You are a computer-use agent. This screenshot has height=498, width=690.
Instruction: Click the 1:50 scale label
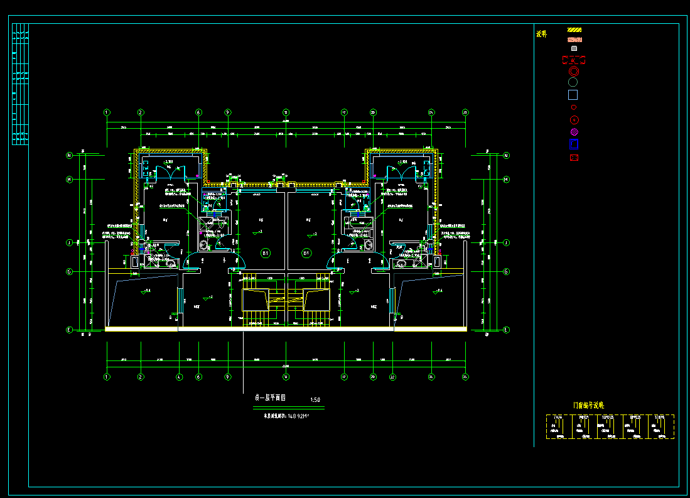[315, 400]
